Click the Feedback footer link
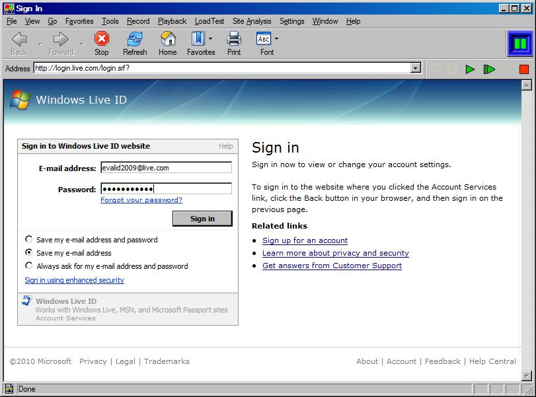This screenshot has width=536, height=397. coord(443,361)
